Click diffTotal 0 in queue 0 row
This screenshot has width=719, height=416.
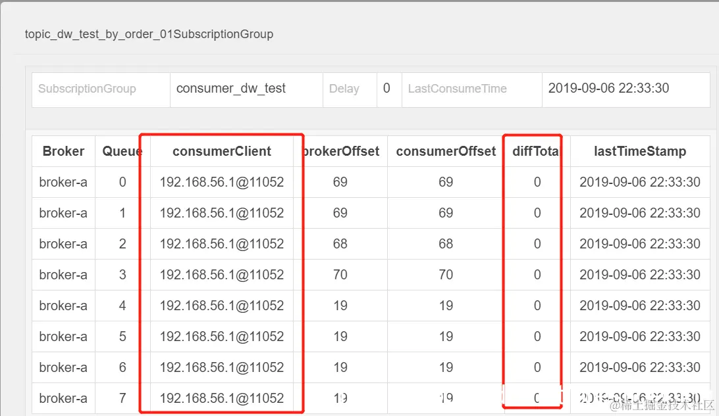pyautogui.click(x=537, y=182)
